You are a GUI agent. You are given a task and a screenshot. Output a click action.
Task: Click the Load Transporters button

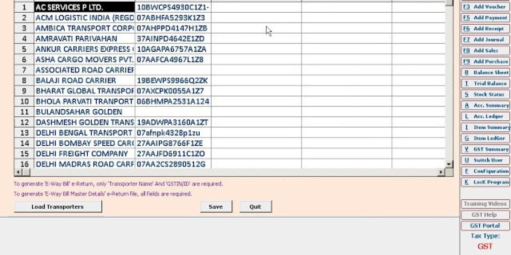tap(57, 206)
